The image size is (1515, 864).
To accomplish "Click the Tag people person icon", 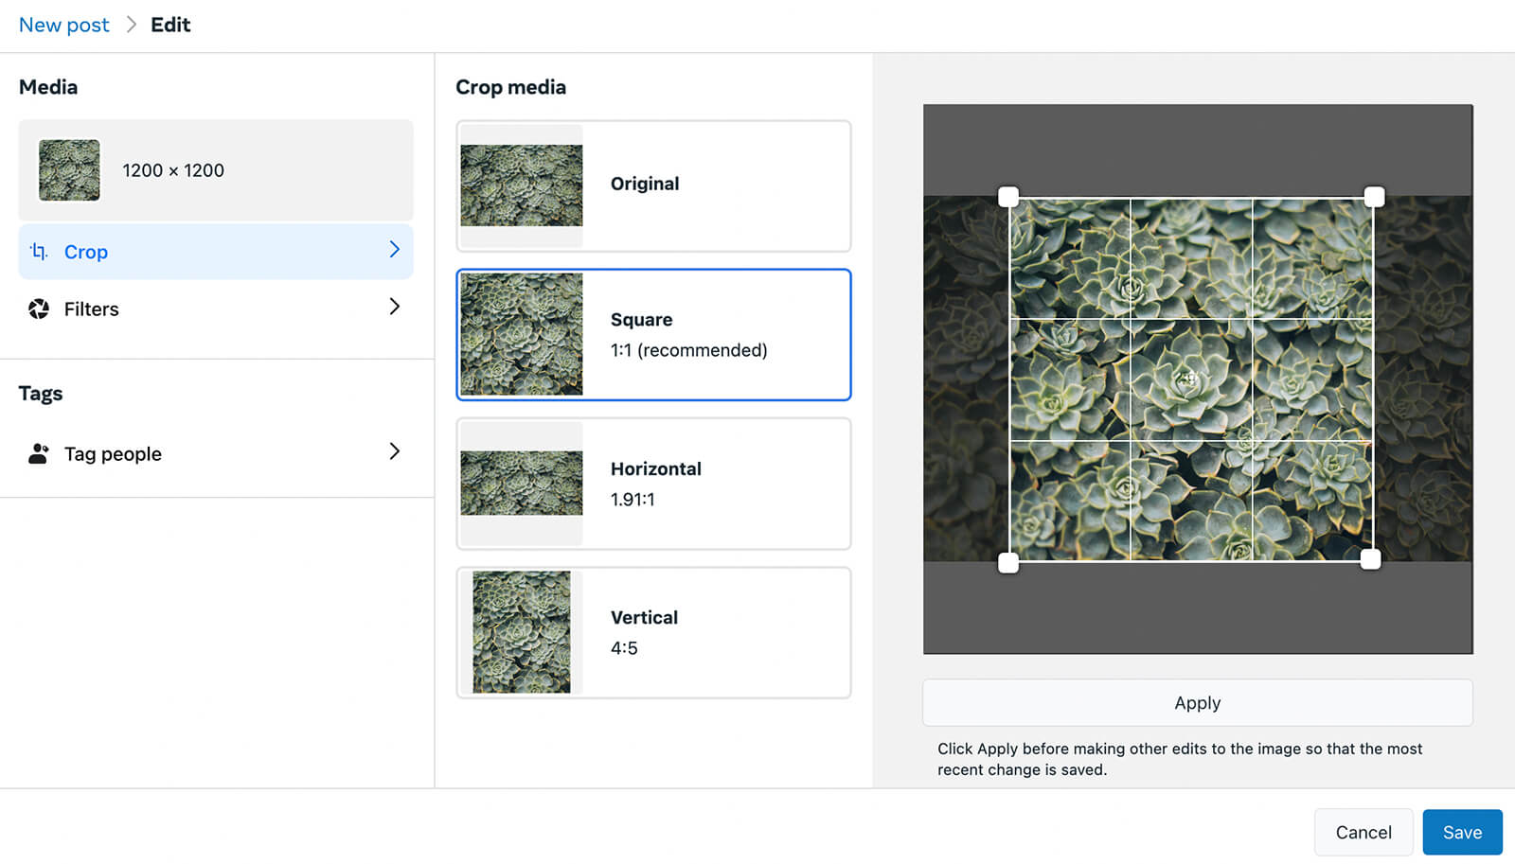I will [39, 453].
